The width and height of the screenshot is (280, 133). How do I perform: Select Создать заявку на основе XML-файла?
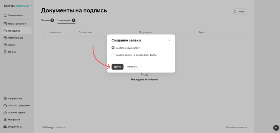(x=134, y=55)
